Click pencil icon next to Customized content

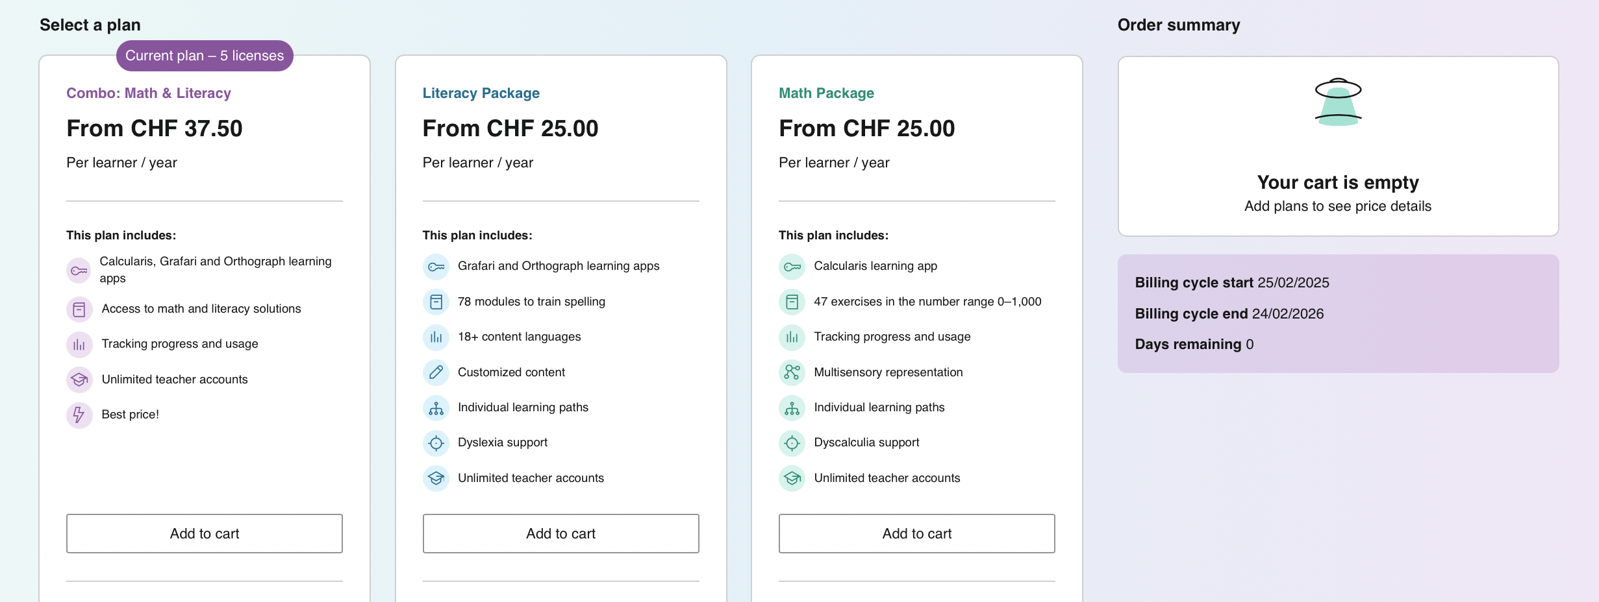click(x=436, y=372)
